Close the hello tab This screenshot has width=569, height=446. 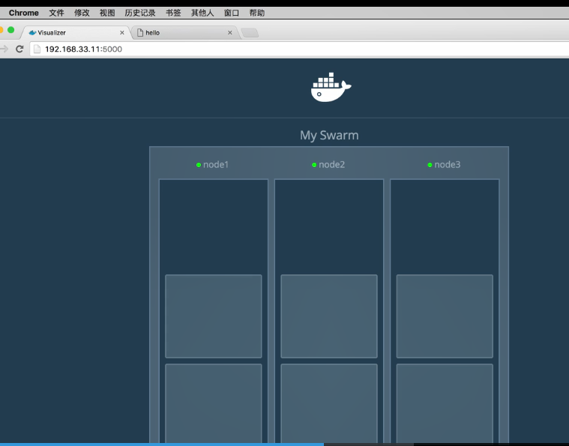229,33
